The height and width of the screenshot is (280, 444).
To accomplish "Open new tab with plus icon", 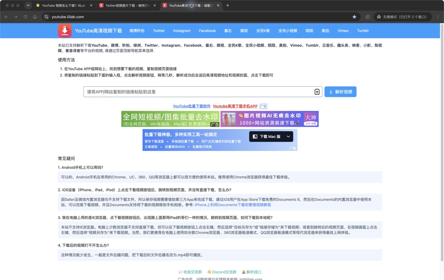I will (228, 5).
